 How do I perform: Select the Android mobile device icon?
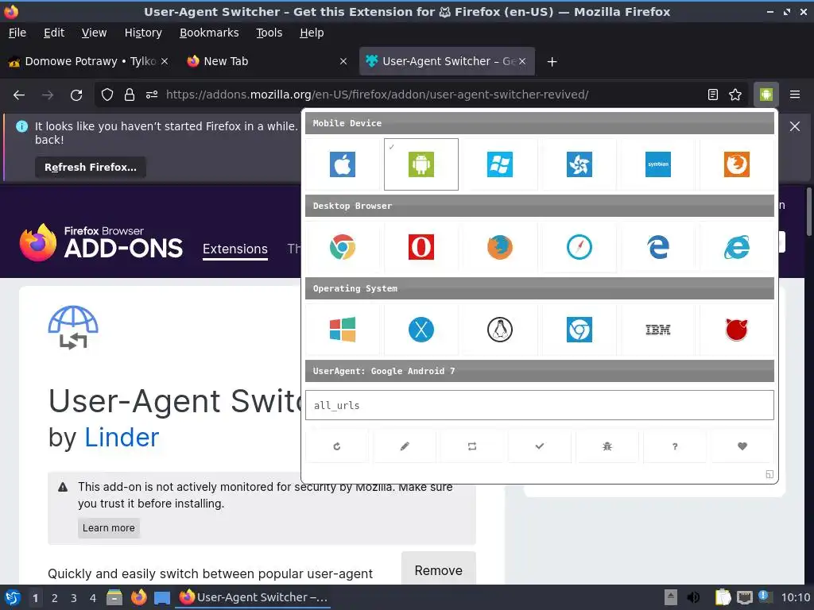tap(421, 164)
